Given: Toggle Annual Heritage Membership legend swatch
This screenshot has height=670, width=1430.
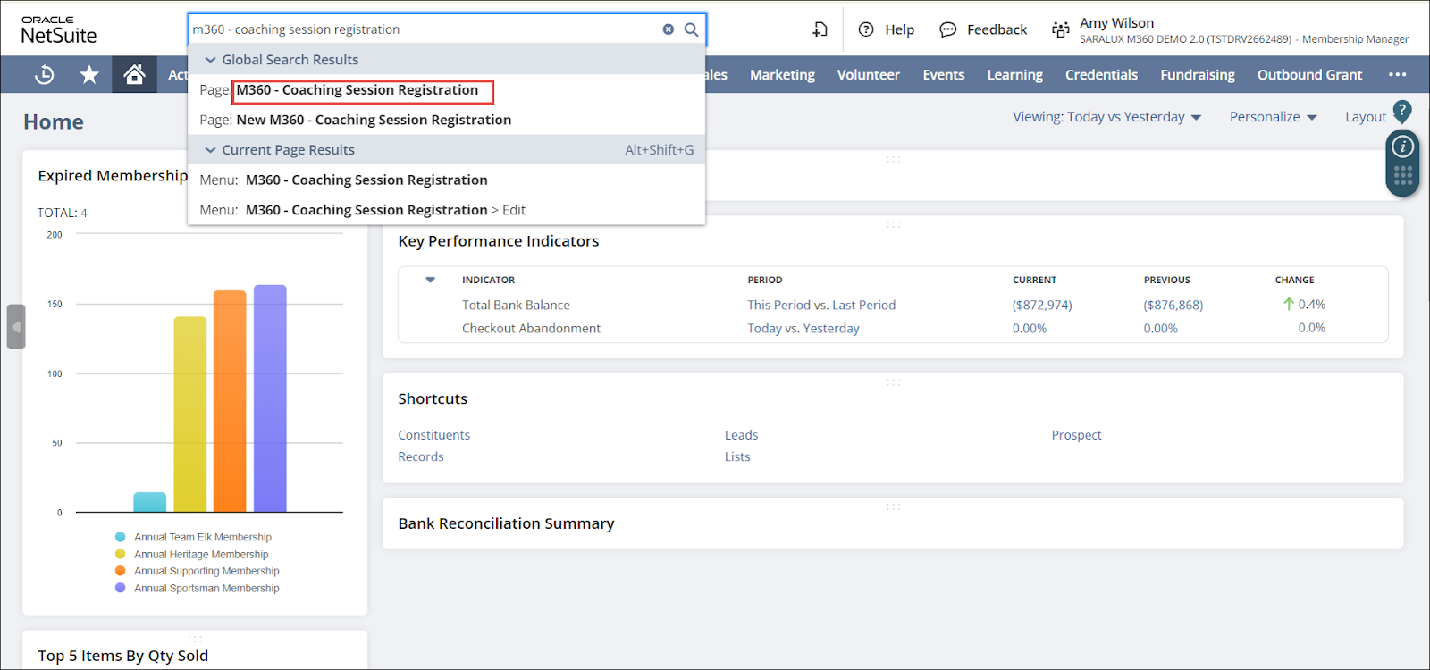Looking at the screenshot, I should 121,554.
